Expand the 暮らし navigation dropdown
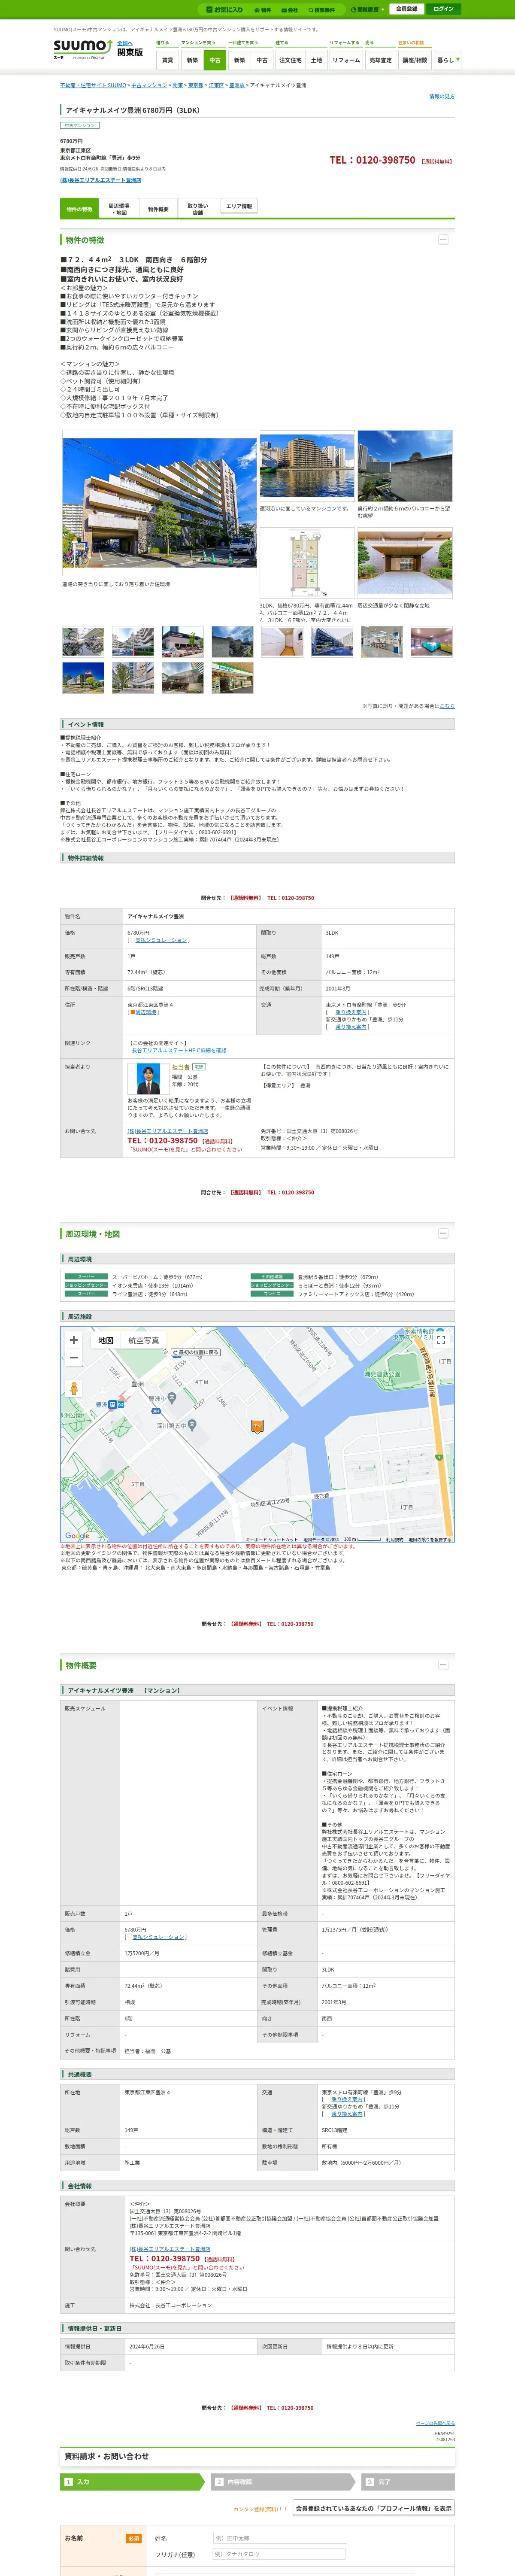The image size is (515, 2576). 447,60
